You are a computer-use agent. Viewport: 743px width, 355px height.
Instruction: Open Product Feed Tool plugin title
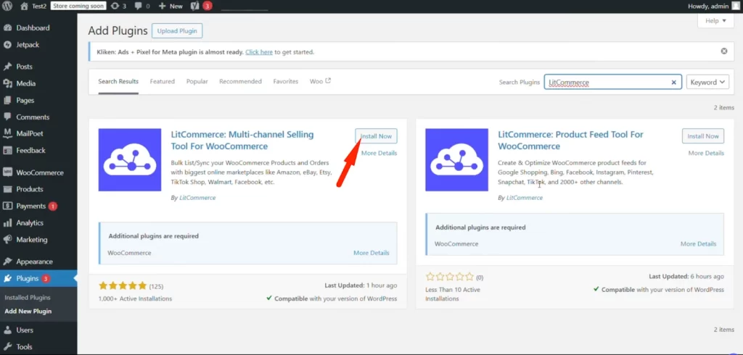tap(570, 140)
